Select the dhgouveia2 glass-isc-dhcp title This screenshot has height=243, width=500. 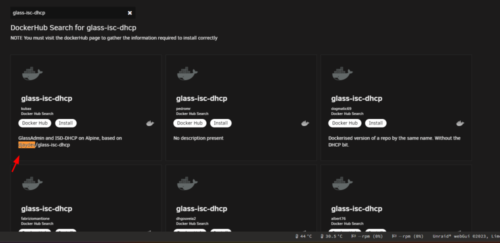click(x=201, y=209)
